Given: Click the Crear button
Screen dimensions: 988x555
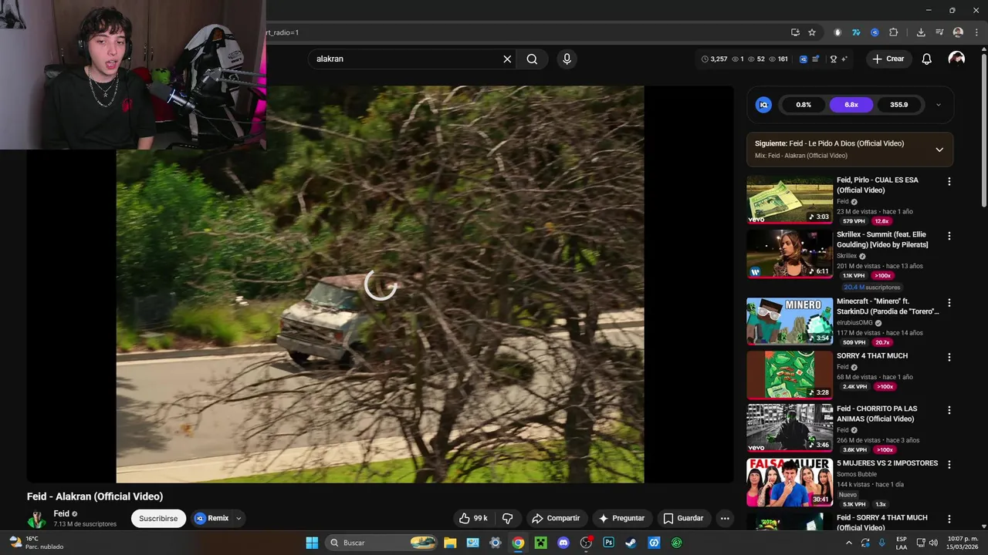Looking at the screenshot, I should 888,59.
